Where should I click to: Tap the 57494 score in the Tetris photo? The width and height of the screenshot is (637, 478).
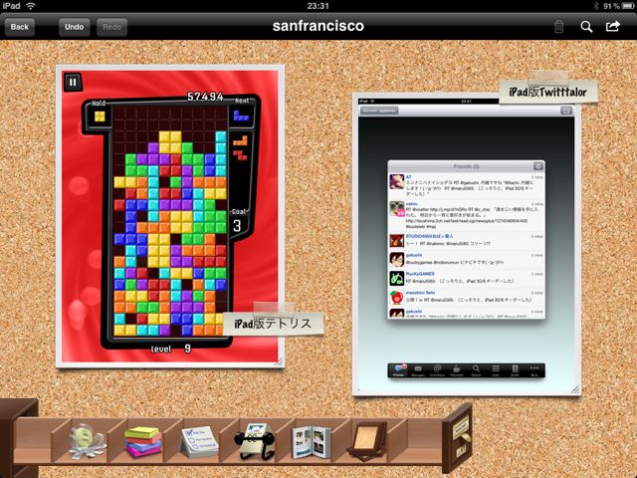coord(205,97)
